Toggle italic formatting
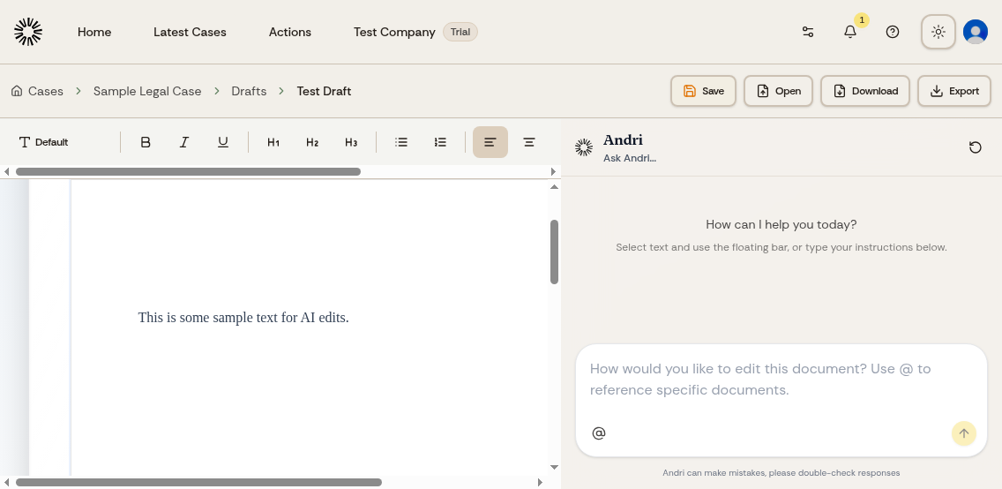 coord(184,142)
